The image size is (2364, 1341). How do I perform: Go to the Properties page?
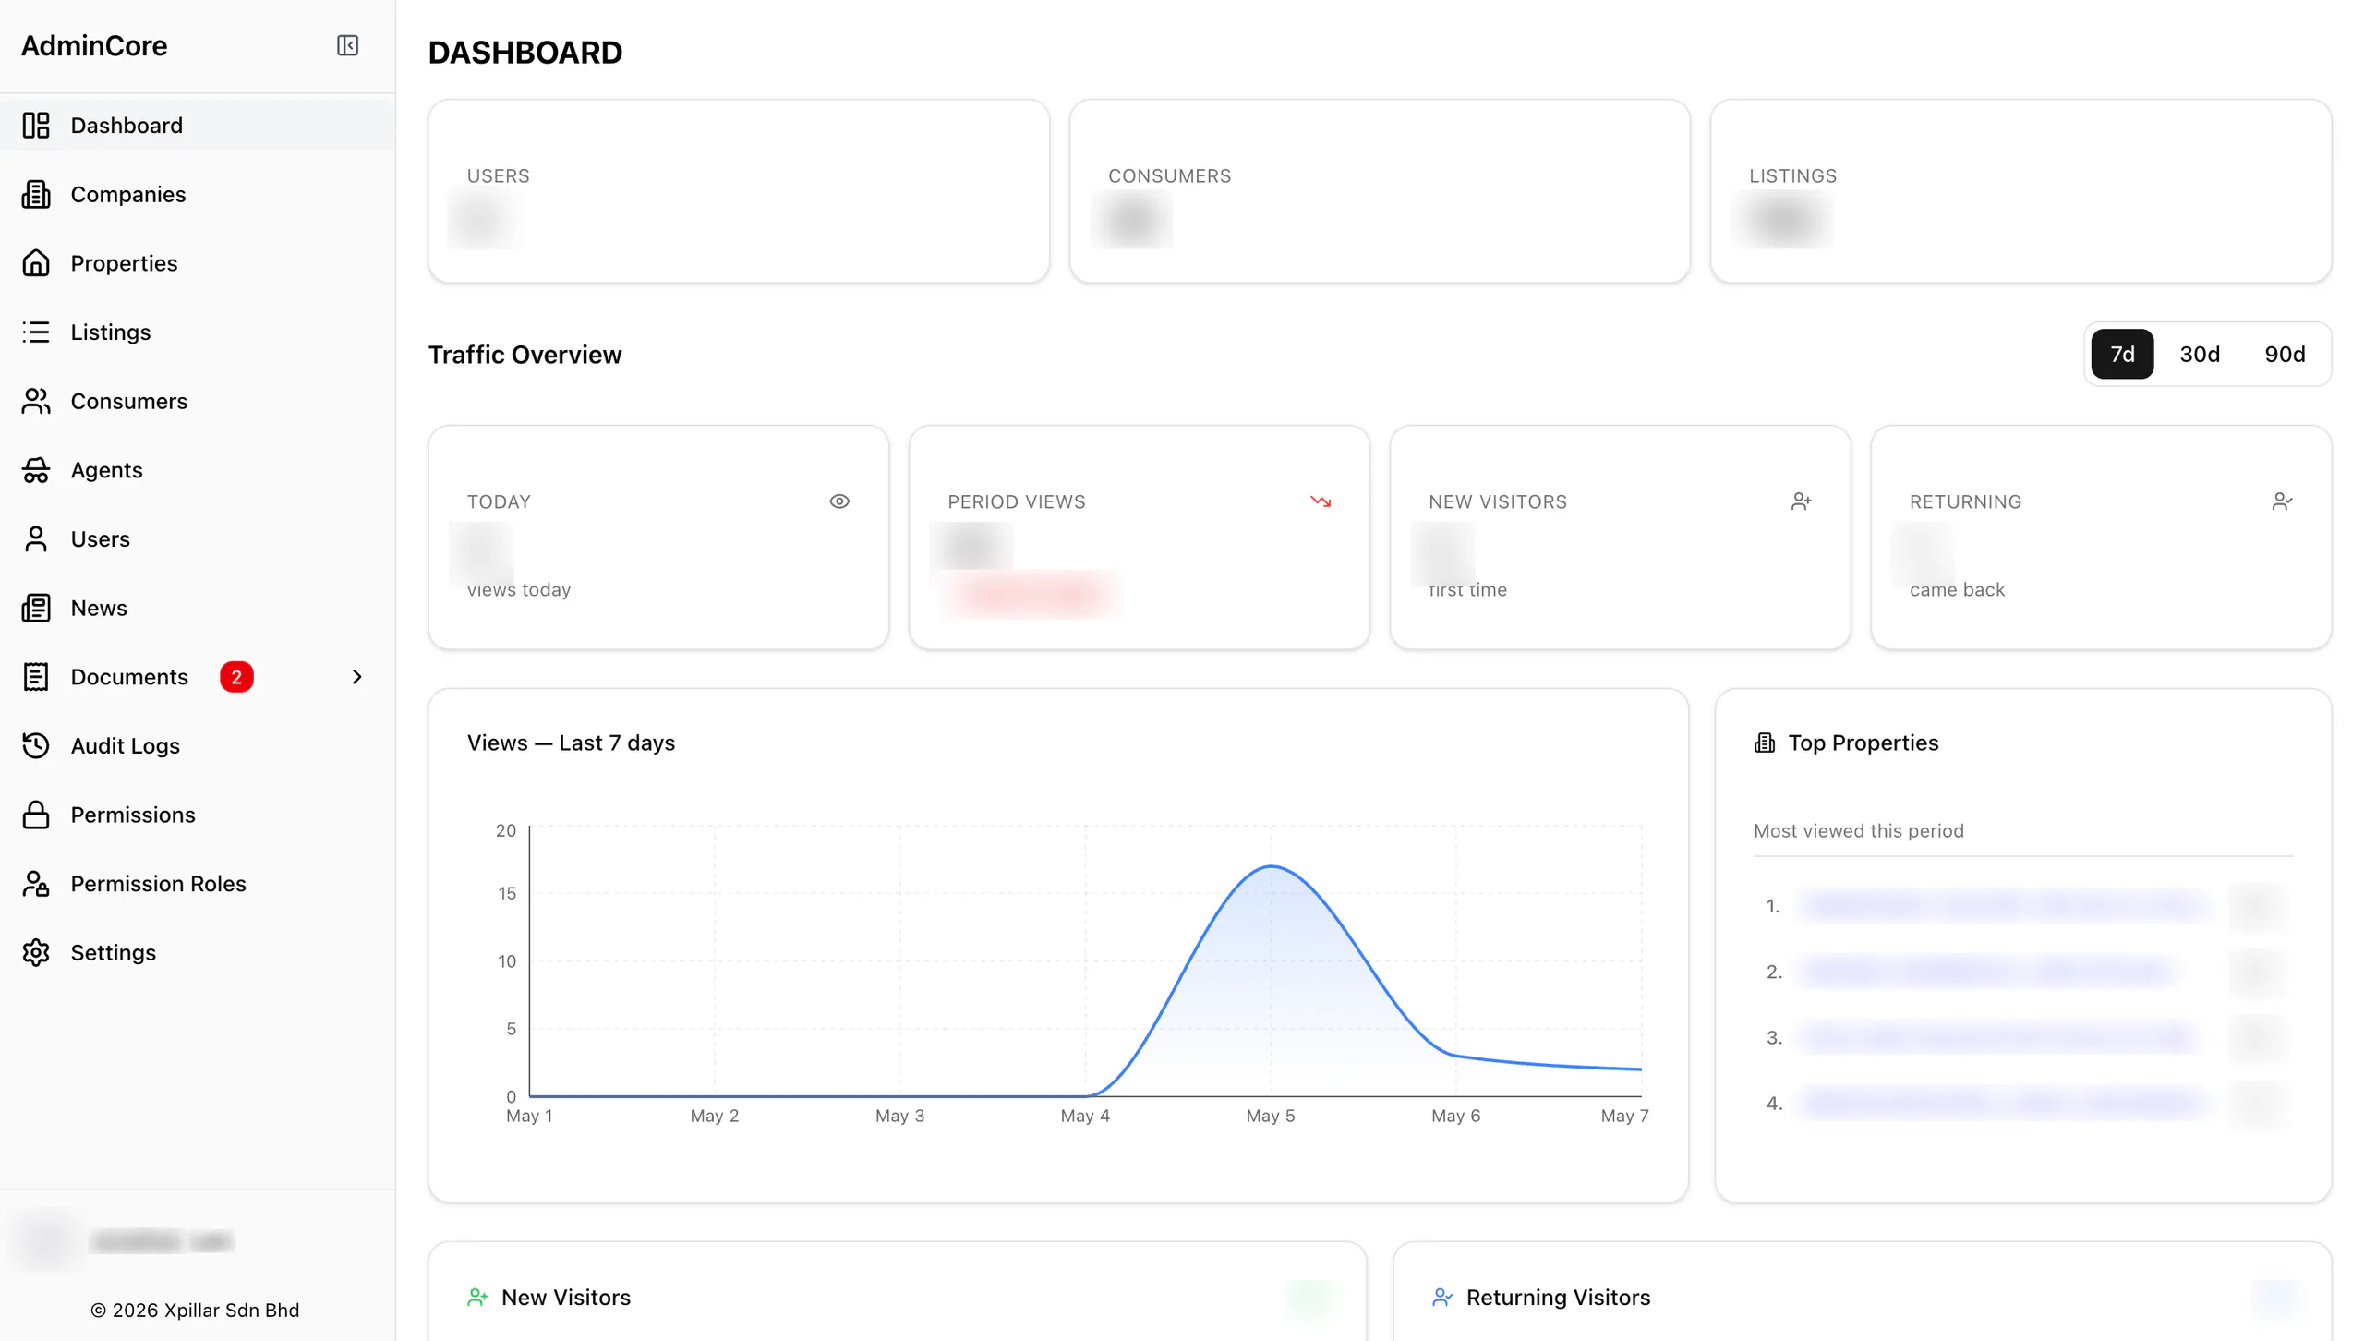point(198,263)
